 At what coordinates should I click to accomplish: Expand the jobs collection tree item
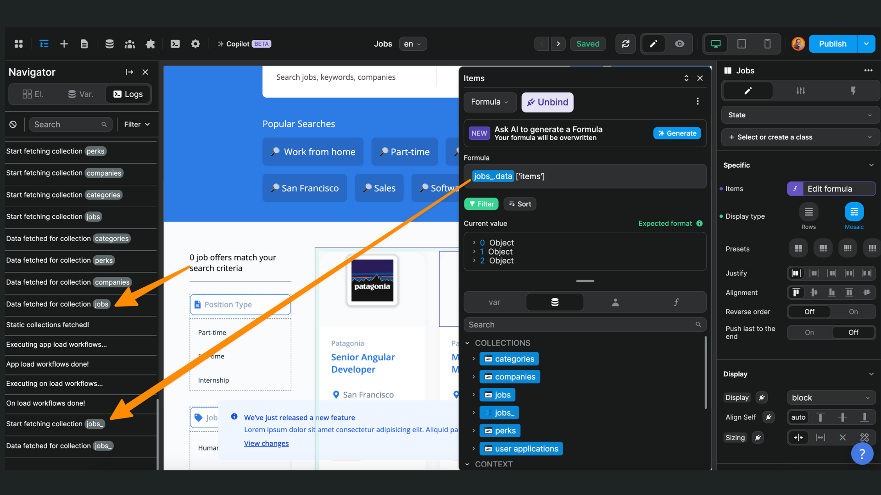[474, 395]
